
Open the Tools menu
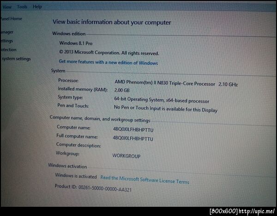point(22,7)
